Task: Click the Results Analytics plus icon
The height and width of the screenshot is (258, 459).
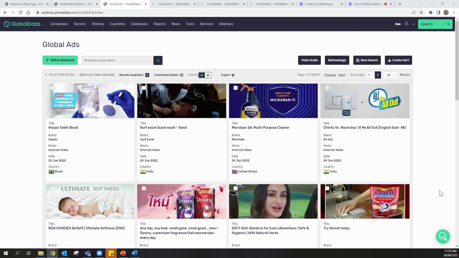Action: pyautogui.click(x=147, y=75)
